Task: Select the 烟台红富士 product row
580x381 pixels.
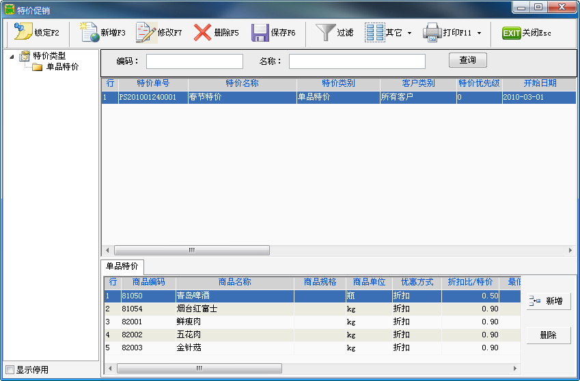Action: pyautogui.click(x=197, y=309)
